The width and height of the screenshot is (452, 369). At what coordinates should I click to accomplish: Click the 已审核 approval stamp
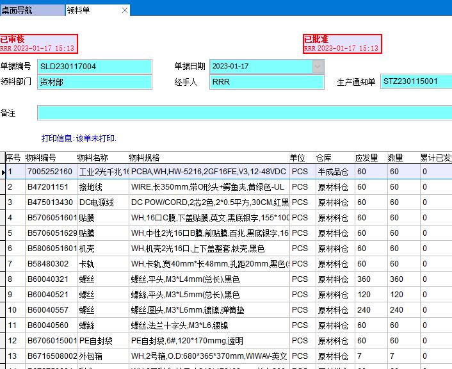point(38,44)
